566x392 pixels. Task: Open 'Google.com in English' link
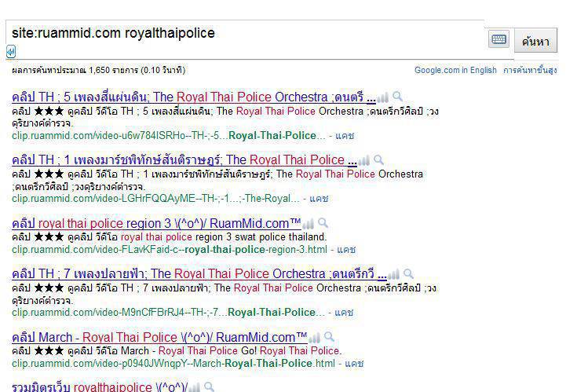(455, 70)
